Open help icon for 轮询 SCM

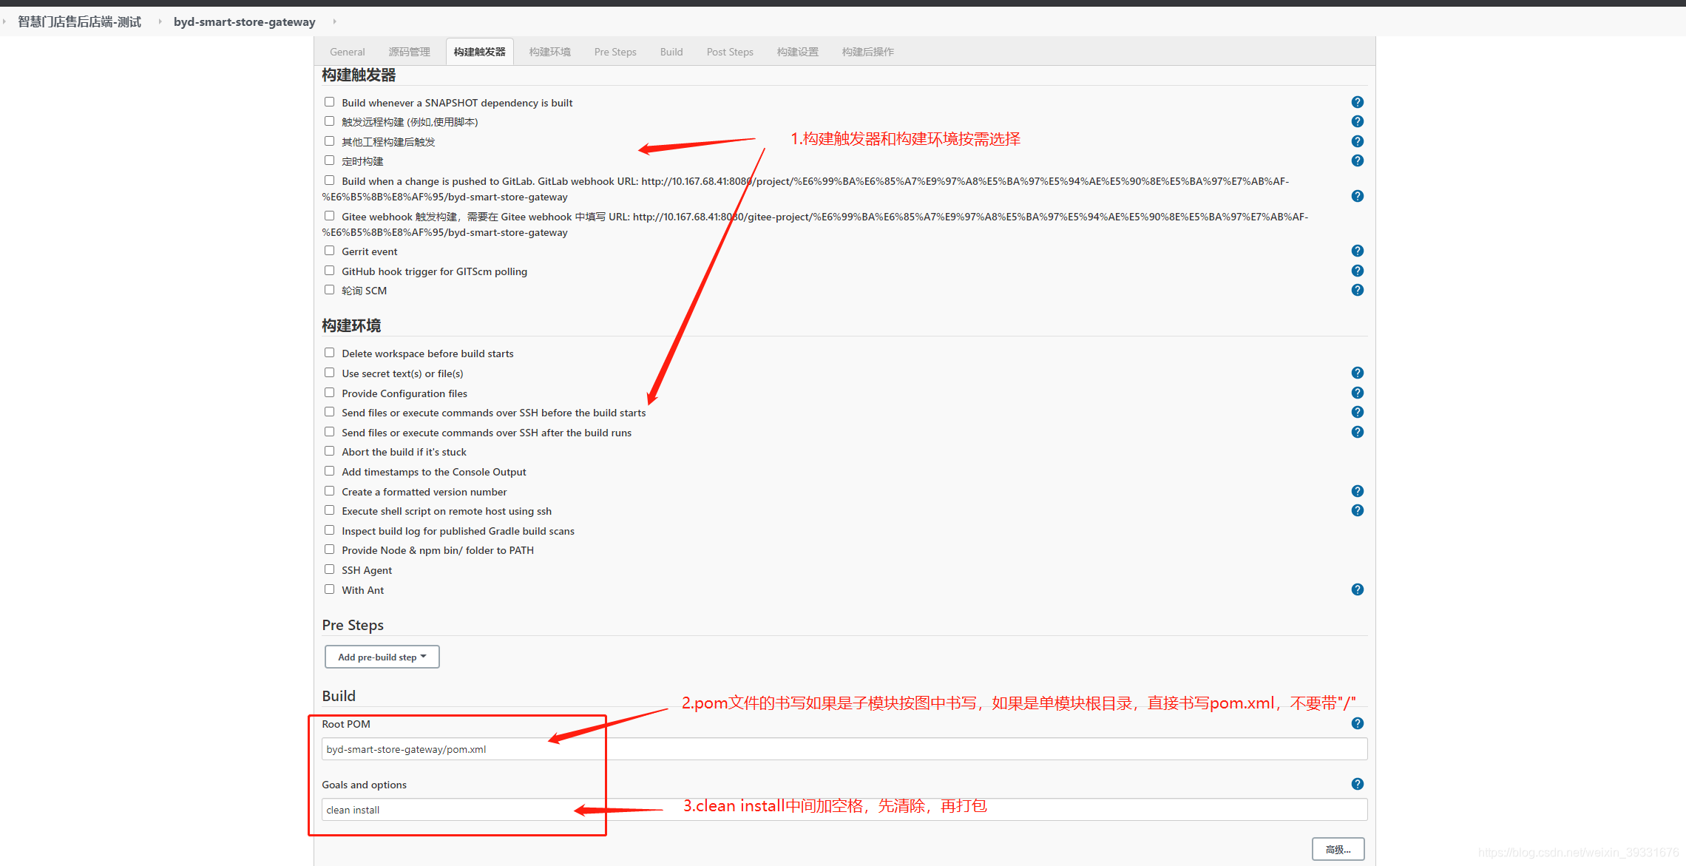pyautogui.click(x=1357, y=290)
